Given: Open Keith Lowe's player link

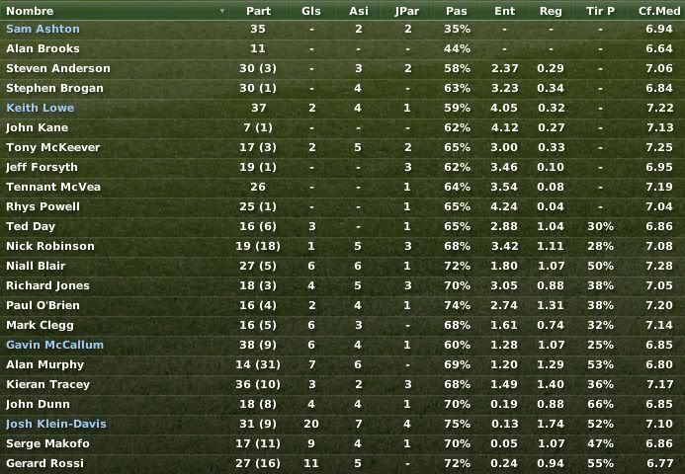Looking at the screenshot, I should click(41, 108).
